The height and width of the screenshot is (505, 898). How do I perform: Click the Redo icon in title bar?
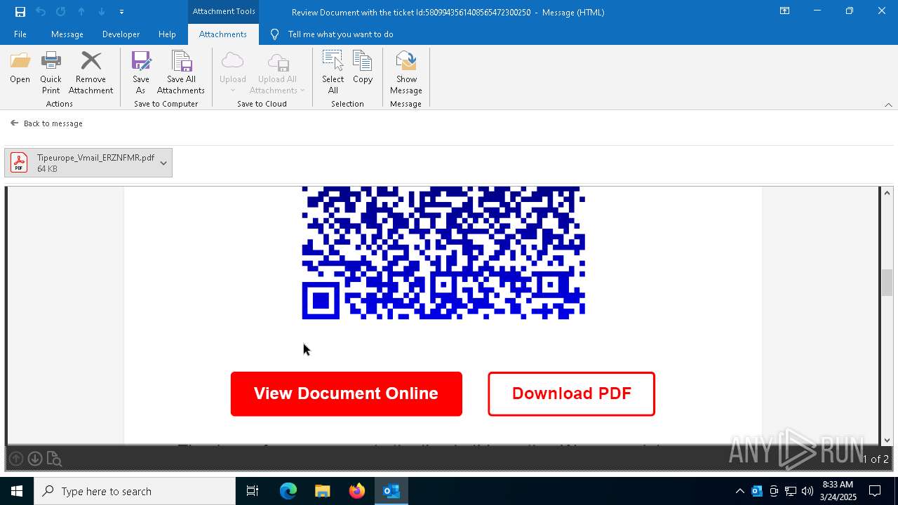tap(61, 12)
